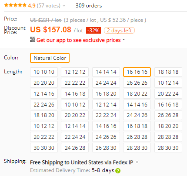Select length 18 18 18
This screenshot has height=176, width=187.
[x=168, y=72]
